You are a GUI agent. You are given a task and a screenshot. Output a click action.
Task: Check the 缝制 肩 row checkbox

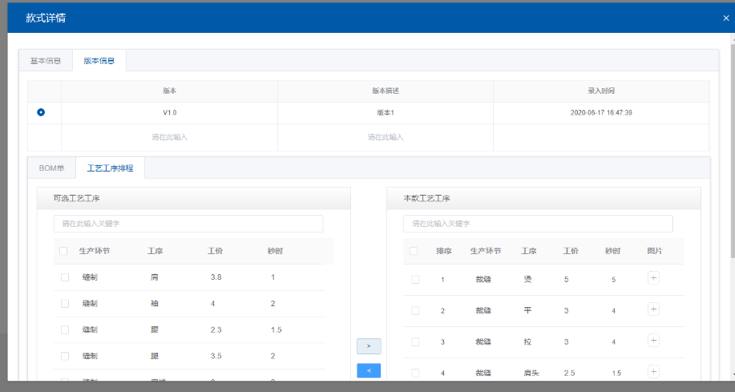tap(65, 277)
